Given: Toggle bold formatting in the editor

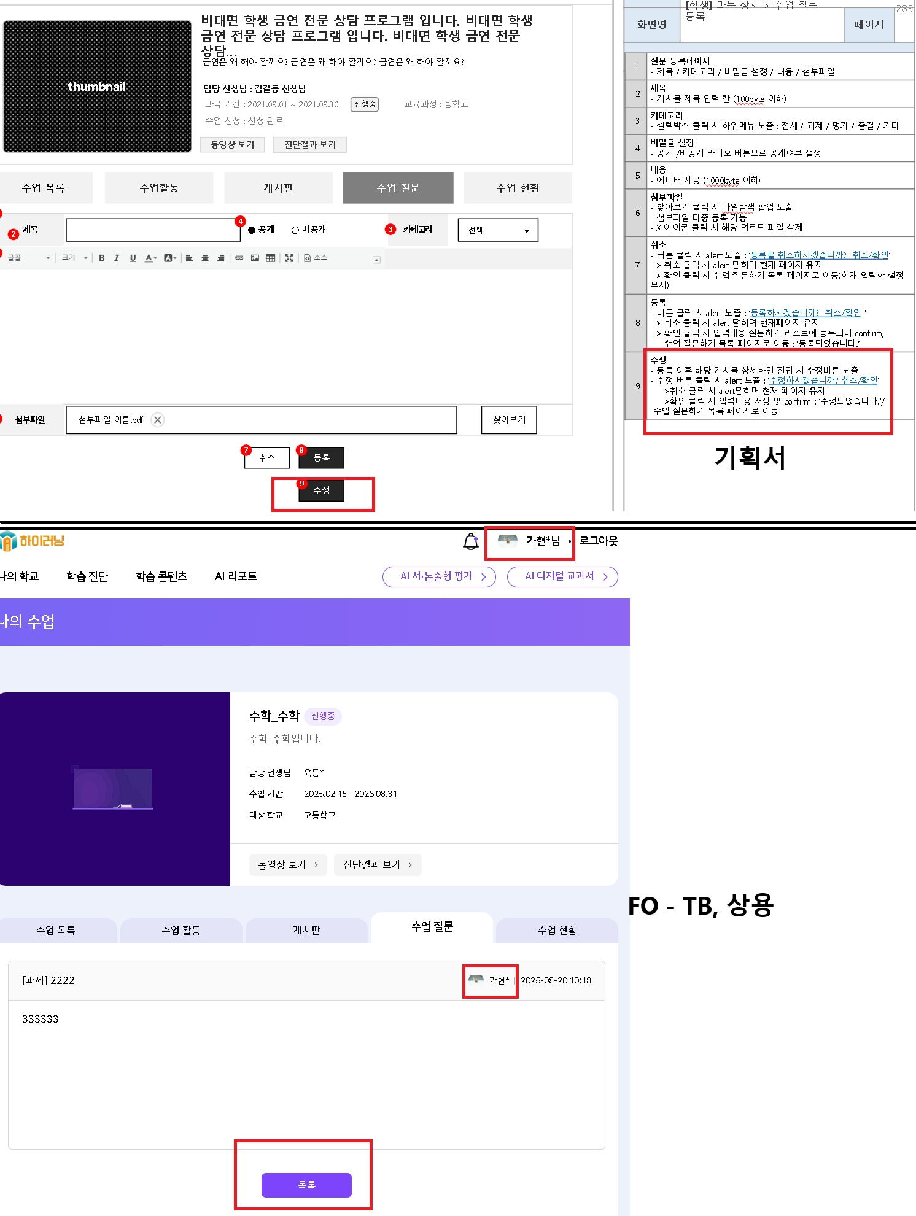Looking at the screenshot, I should pos(101,258).
